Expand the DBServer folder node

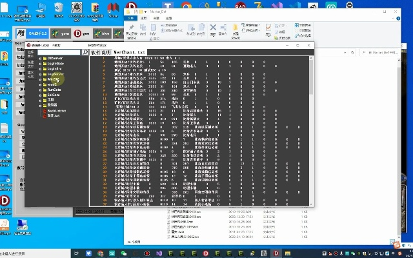point(41,59)
